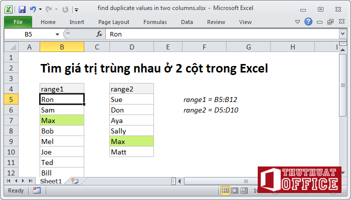Click the Insert Function fx icon

click(99, 34)
